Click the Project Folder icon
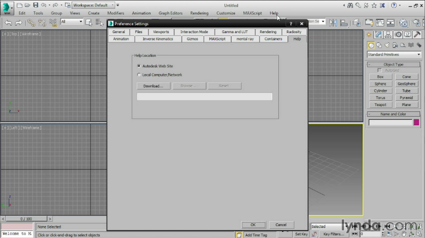This screenshot has height=238, width=425. (68, 5)
